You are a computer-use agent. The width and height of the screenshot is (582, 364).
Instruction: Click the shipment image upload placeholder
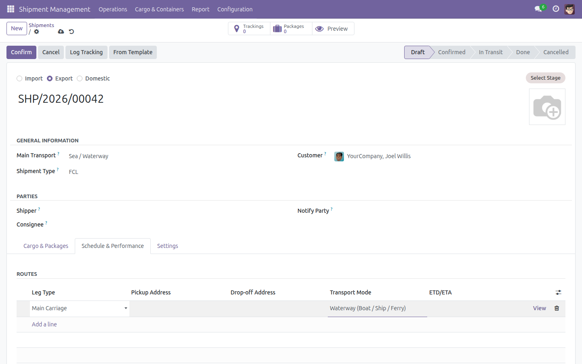tap(547, 107)
